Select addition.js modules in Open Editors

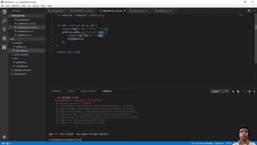27,24
